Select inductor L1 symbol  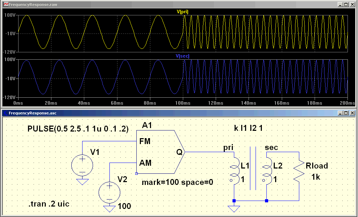click(235, 171)
